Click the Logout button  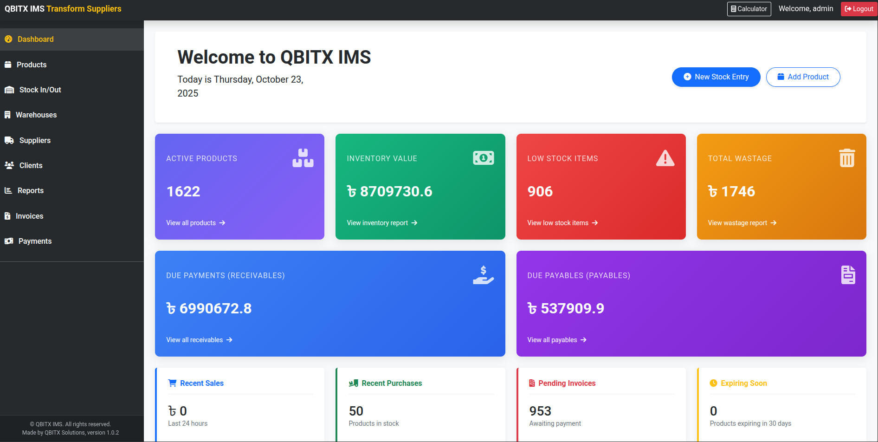click(859, 9)
